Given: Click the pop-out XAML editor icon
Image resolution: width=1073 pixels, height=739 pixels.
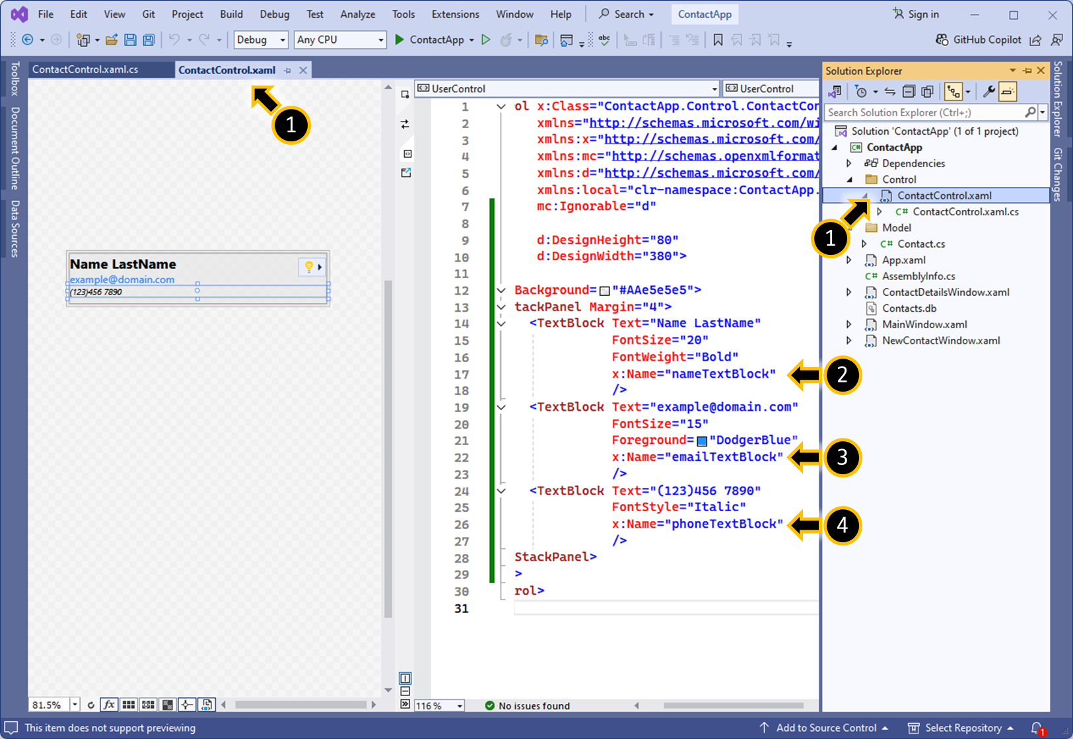Looking at the screenshot, I should click(406, 172).
